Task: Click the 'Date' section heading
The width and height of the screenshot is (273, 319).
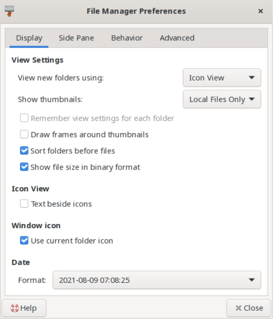Action: click(x=21, y=262)
